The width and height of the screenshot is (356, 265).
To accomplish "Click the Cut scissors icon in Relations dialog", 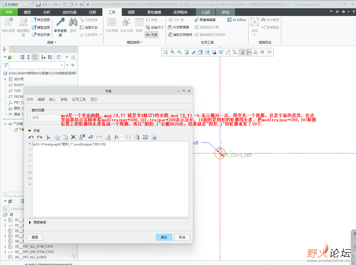I will pos(48,137).
